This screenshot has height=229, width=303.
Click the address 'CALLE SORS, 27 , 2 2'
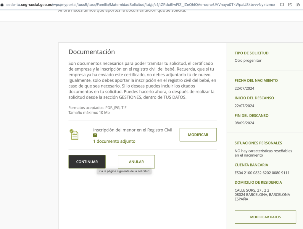[252, 190]
